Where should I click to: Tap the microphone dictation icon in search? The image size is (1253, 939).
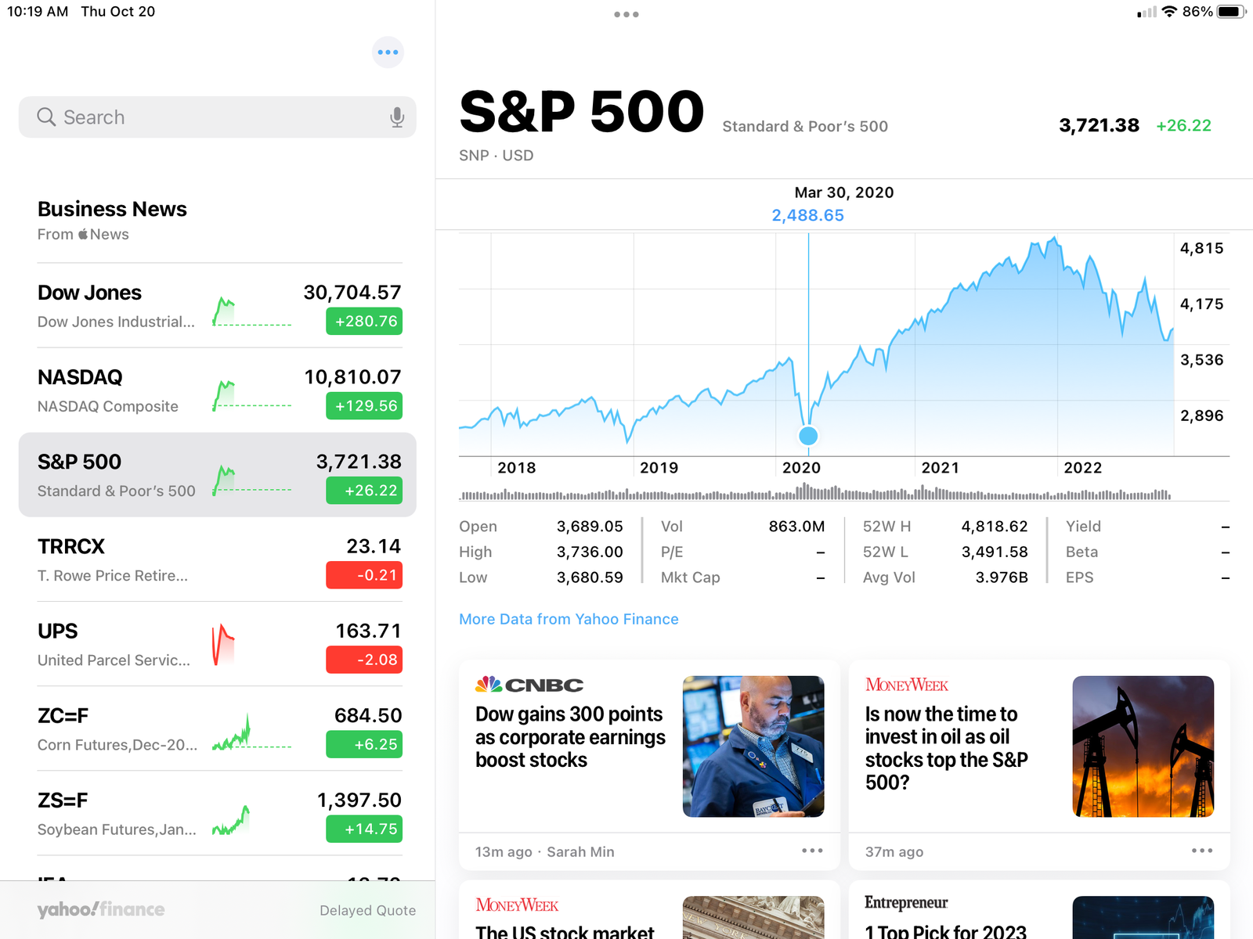[397, 117]
